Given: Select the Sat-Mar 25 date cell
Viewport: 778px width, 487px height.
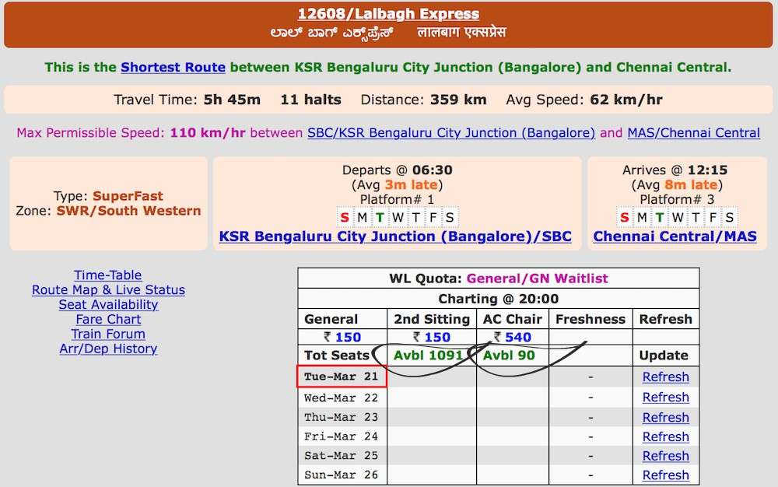Looking at the screenshot, I should click(342, 456).
